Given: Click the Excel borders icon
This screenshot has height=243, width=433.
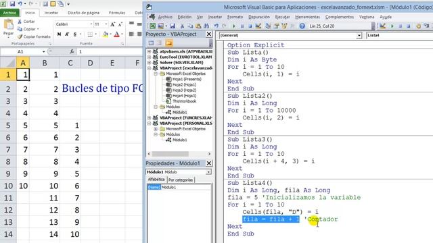Looking at the screenshot, I should click(90, 34).
